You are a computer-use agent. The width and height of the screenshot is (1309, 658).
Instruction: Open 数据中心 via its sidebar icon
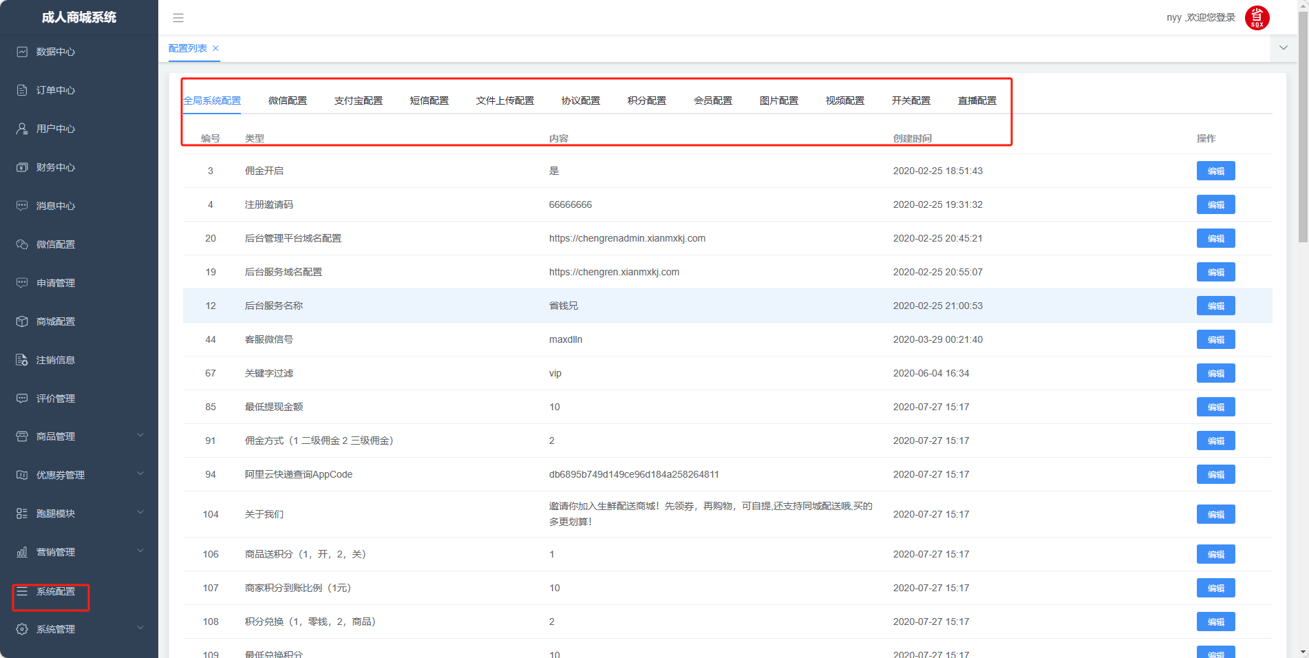click(22, 52)
